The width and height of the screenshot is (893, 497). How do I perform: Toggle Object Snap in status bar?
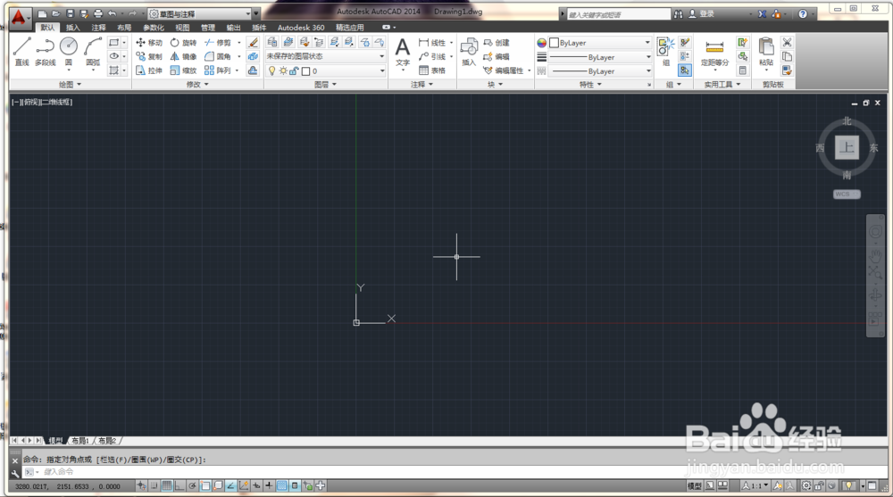[x=205, y=485]
